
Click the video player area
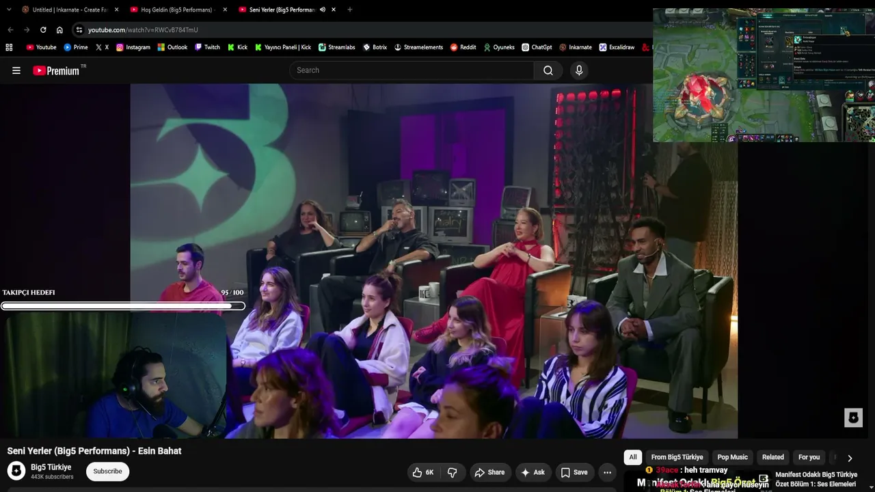[x=434, y=261]
